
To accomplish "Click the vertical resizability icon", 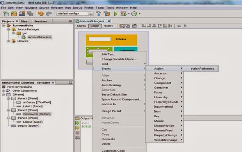I will pyautogui.click(x=185, y=26).
